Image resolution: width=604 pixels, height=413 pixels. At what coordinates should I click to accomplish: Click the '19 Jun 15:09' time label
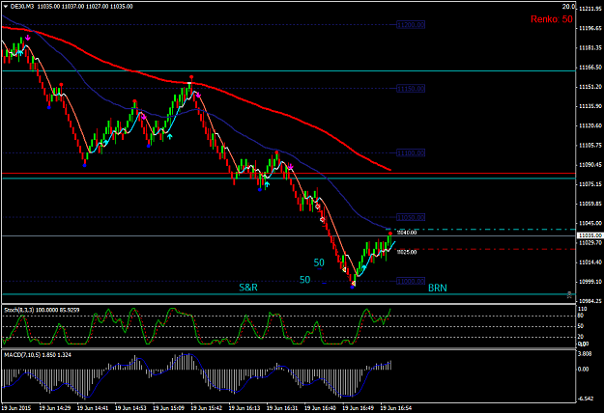coord(168,407)
